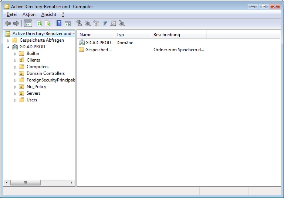Collapse the GD.AD.PROD domain tree
Screen dimensions: 284x198
(8, 47)
